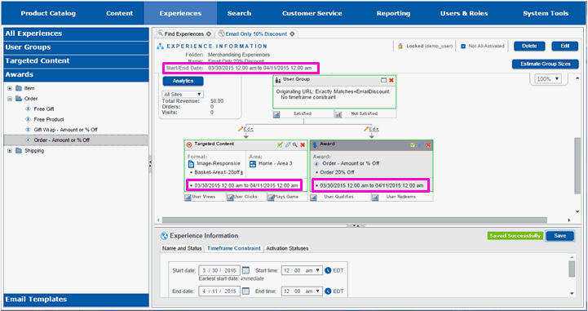Open the 100% zoom dropdown
Viewport: 588px width, 311px height.
[x=548, y=79]
